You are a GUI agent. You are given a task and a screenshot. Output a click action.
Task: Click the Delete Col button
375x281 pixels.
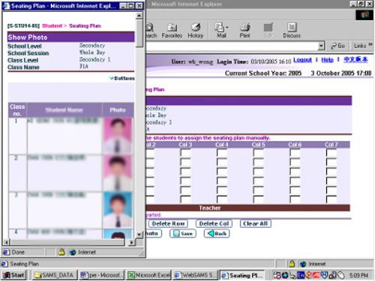214,223
